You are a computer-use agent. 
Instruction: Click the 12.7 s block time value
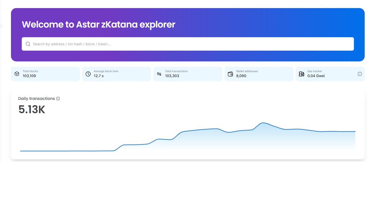point(99,76)
